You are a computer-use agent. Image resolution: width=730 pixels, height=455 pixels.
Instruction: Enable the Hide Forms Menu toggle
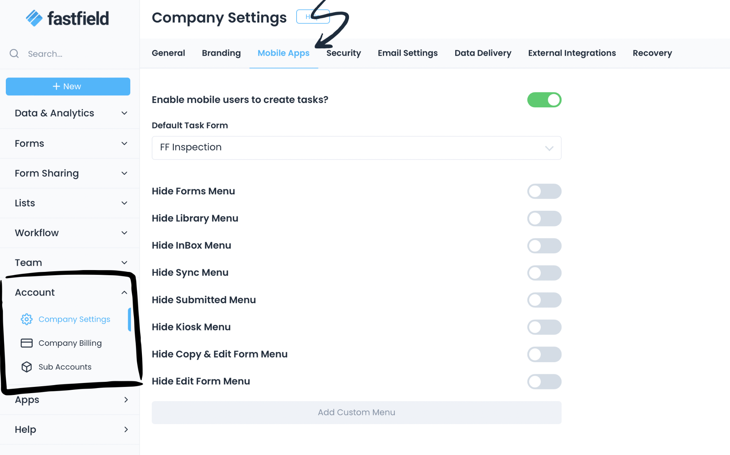(x=544, y=191)
